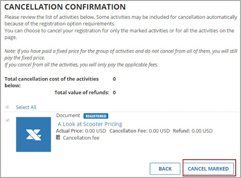
Task: Click the REGISTERED status badge
Action: 96,116
